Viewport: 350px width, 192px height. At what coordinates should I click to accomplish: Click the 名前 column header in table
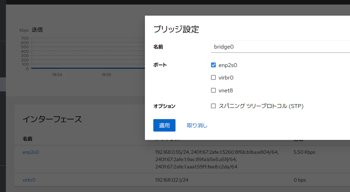27,139
